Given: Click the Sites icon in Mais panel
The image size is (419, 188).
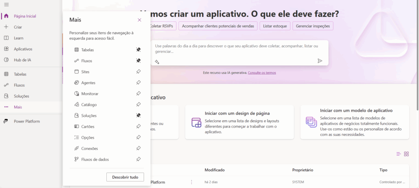Looking at the screenshot, I should pos(77,72).
